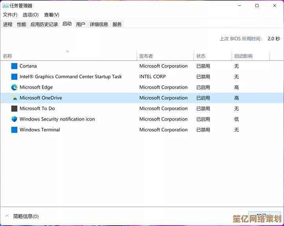Click the Cortana app icon

click(14, 66)
